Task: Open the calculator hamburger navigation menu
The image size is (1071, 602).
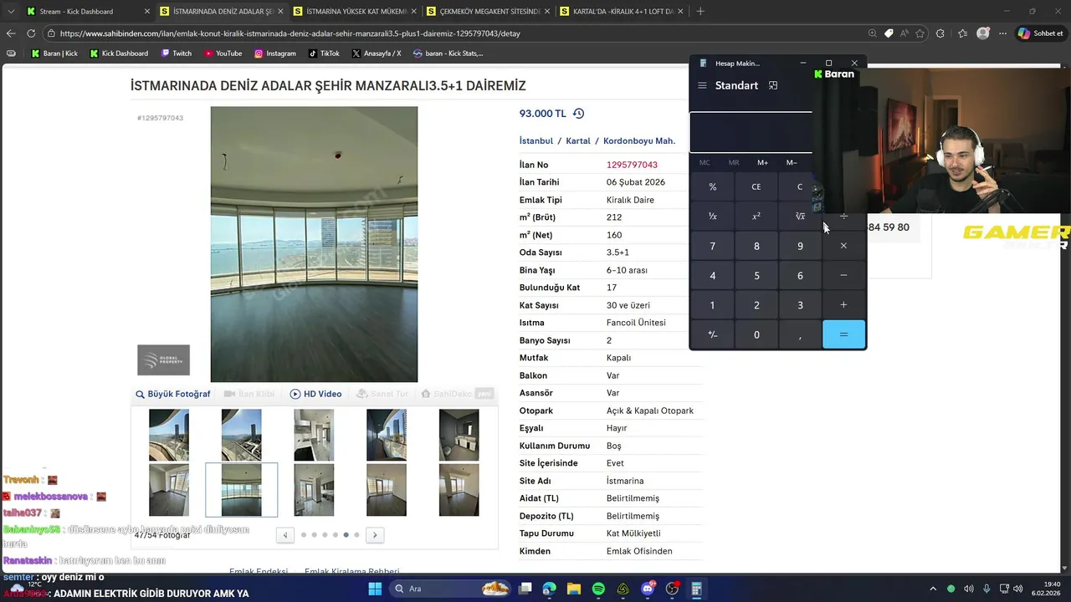Action: click(702, 85)
